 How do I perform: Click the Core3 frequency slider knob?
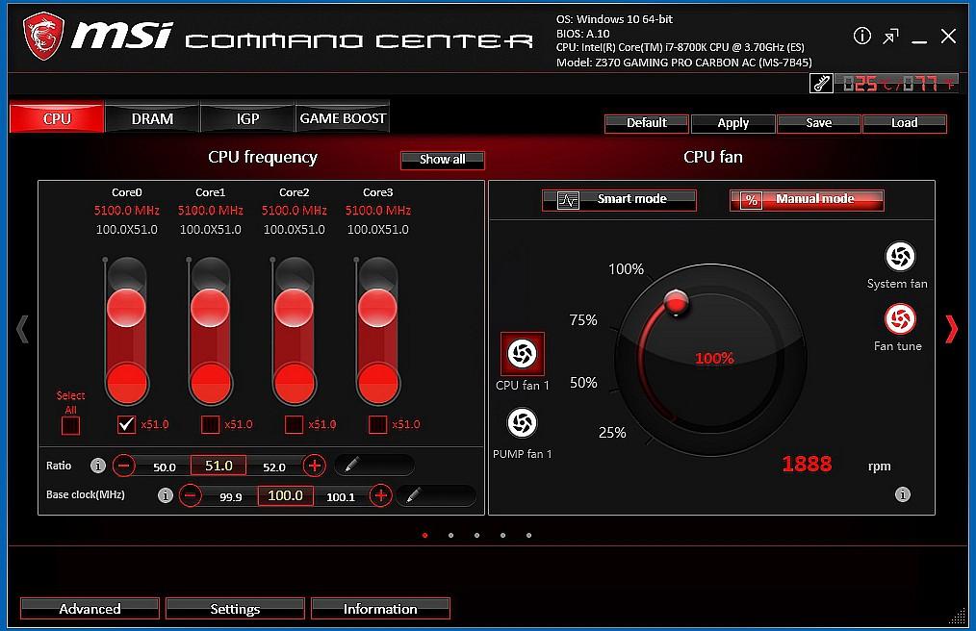click(377, 308)
